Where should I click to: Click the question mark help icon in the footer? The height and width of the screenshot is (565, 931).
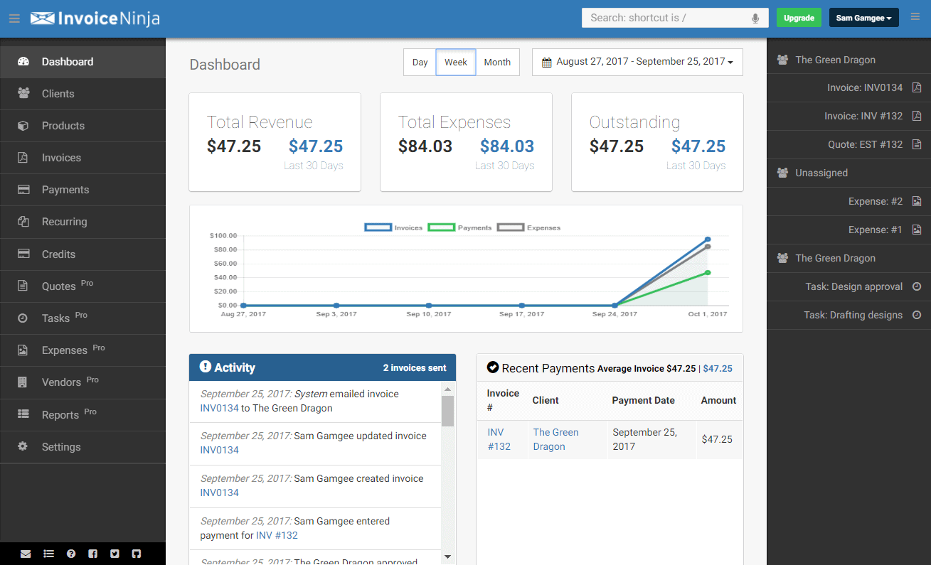71,554
